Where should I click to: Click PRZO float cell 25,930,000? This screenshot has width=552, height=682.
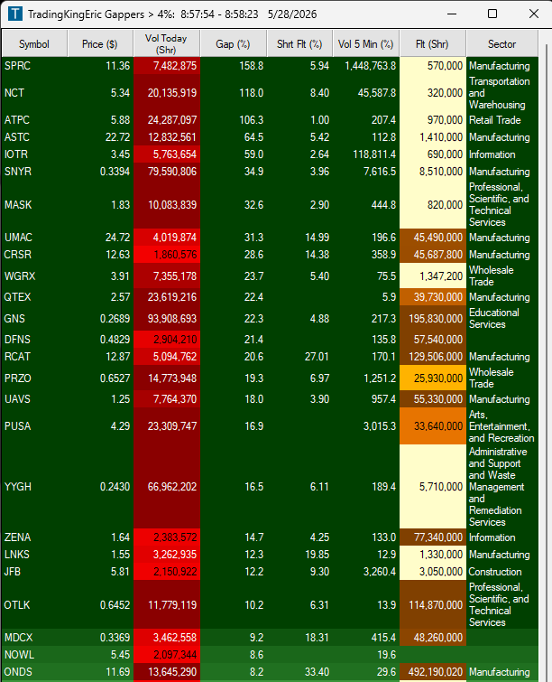(433, 378)
